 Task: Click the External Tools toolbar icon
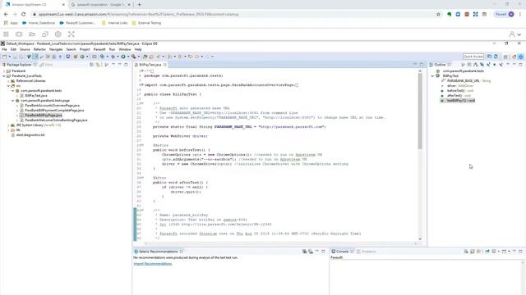[133, 57]
